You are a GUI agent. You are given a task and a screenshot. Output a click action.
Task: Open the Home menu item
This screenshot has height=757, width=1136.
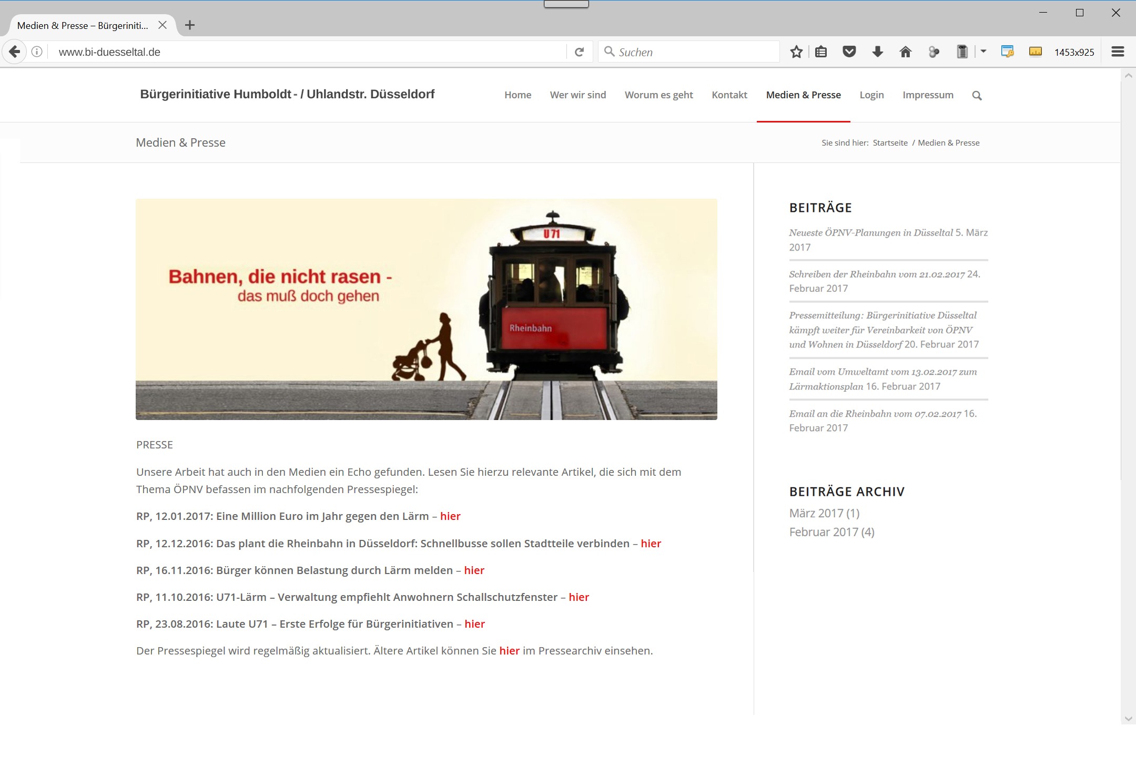(518, 95)
